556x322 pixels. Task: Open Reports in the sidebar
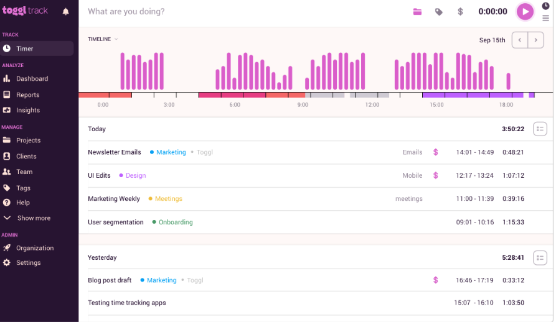[27, 95]
